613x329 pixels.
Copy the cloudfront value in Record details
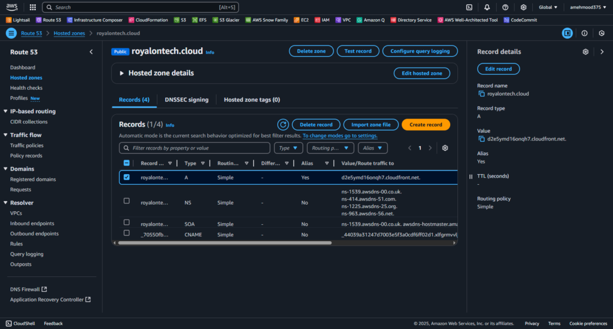coord(481,139)
